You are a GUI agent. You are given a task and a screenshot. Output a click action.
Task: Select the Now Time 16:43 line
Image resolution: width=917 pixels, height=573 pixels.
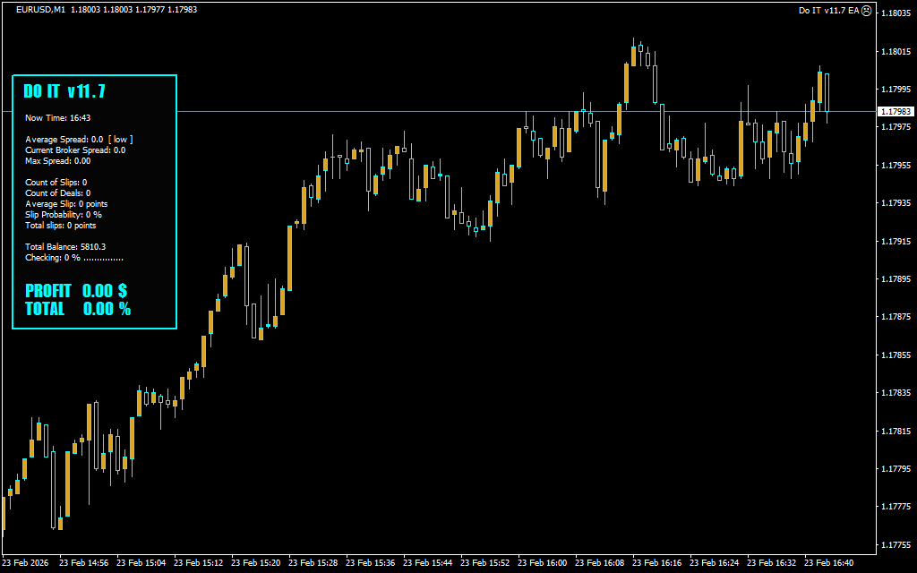[x=57, y=118]
